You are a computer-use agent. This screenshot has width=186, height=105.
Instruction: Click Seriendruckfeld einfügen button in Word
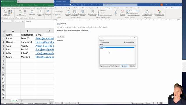(105, 15)
